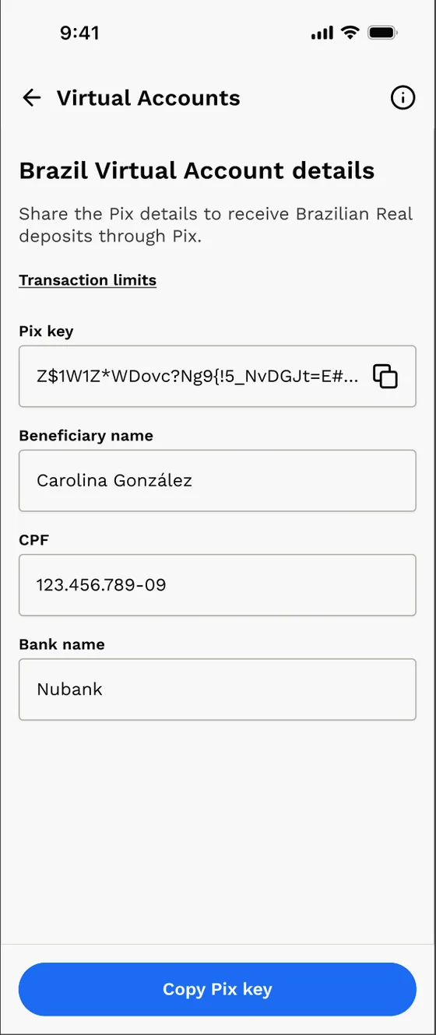The width and height of the screenshot is (436, 1035).
Task: Tap the Brazil Virtual Account details heading
Action: (197, 170)
